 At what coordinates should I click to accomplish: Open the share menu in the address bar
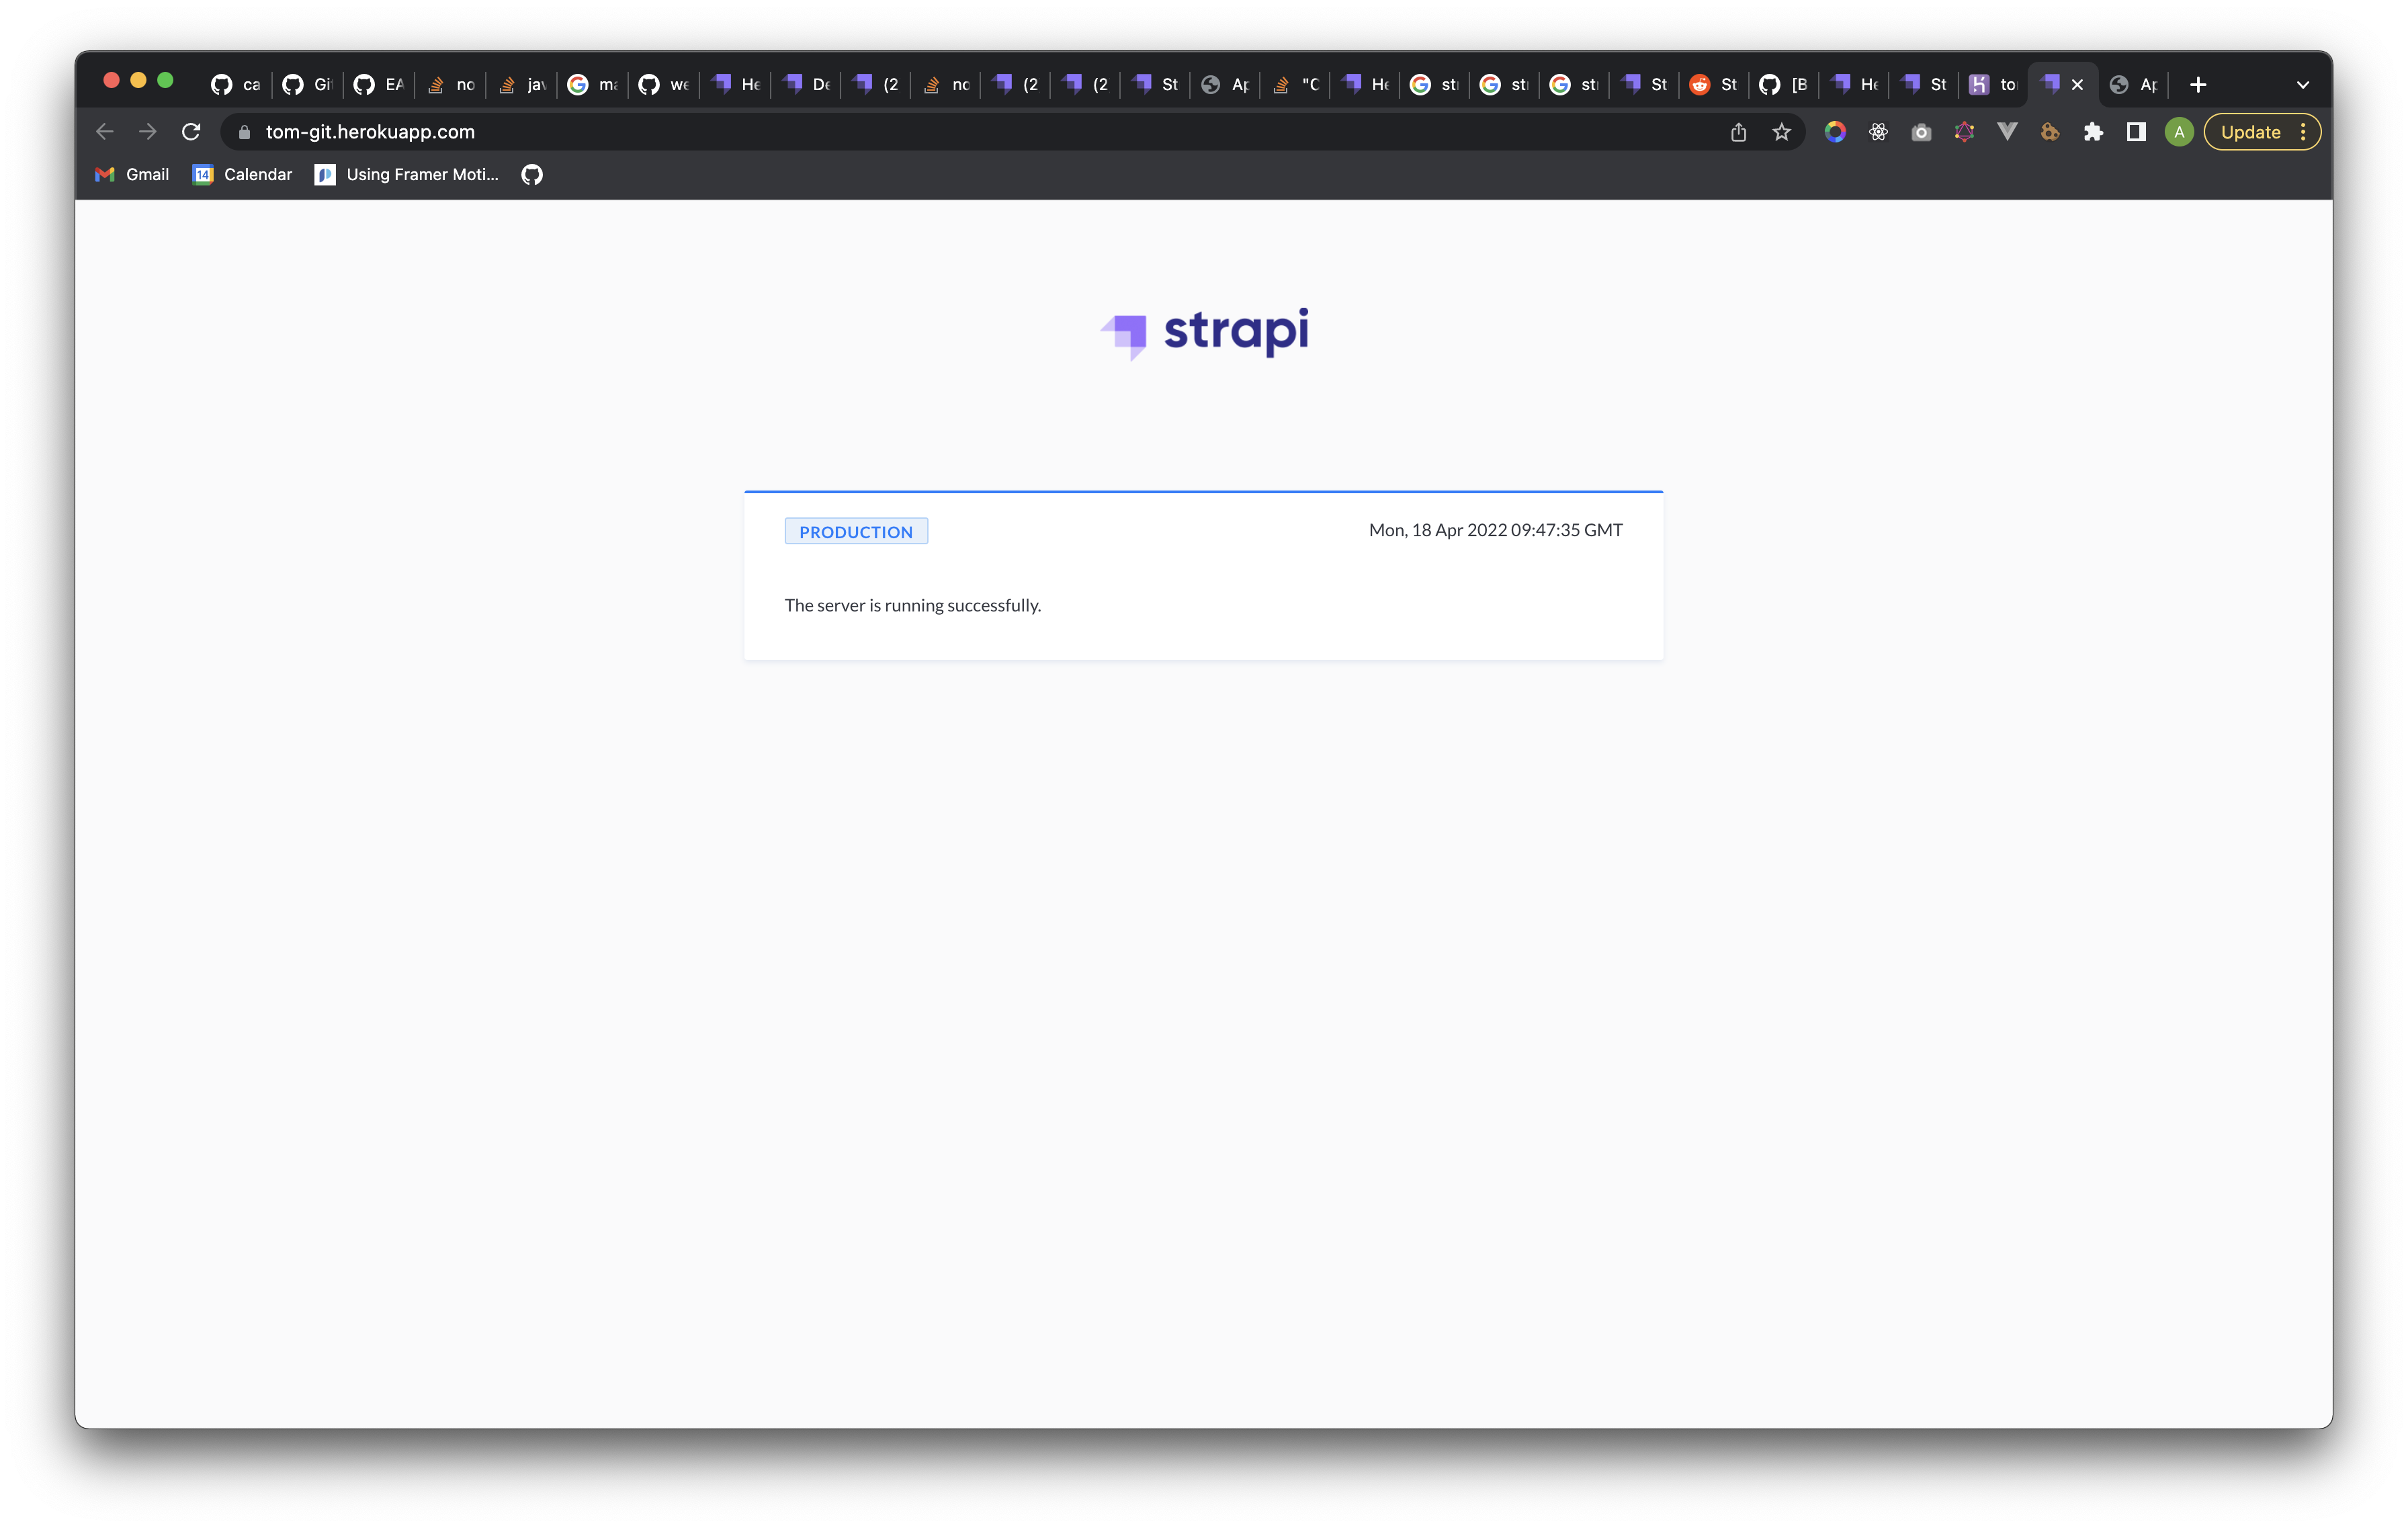coord(1739,131)
